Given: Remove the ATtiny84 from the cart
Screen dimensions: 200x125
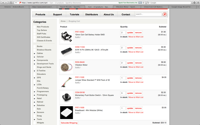Looking at the screenshot, I should click(138, 48).
